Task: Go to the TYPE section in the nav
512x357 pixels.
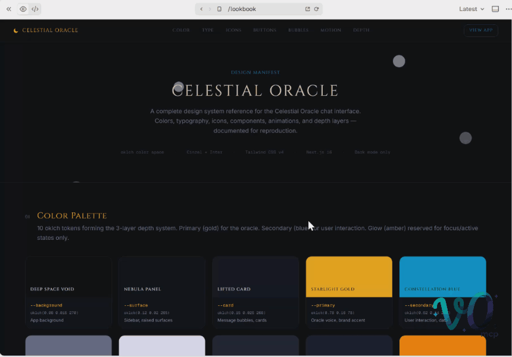Action: pos(208,30)
